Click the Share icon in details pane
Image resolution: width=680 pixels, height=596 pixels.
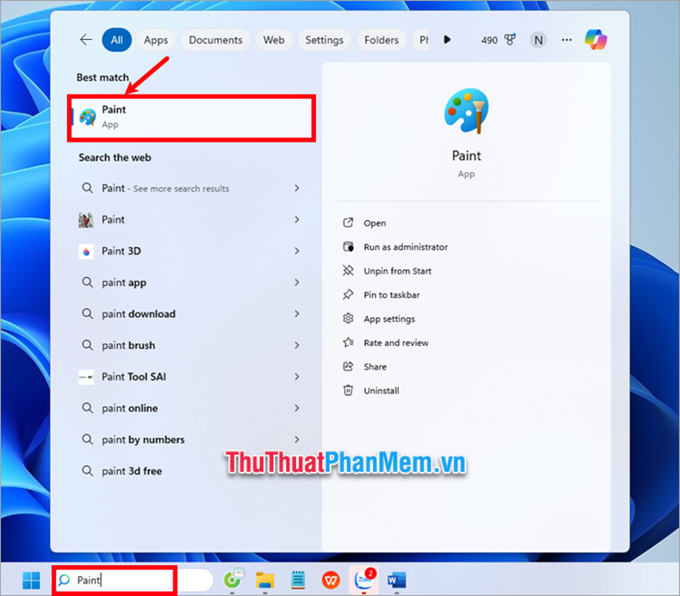pyautogui.click(x=349, y=366)
